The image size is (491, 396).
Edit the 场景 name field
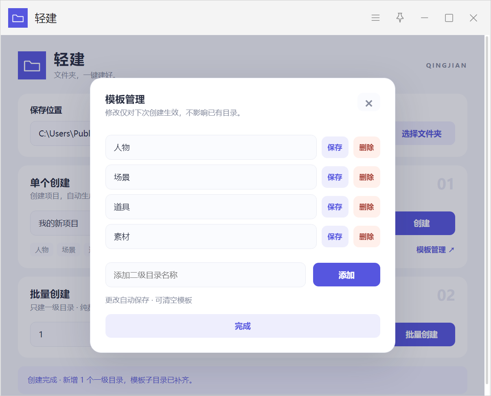pyautogui.click(x=211, y=177)
